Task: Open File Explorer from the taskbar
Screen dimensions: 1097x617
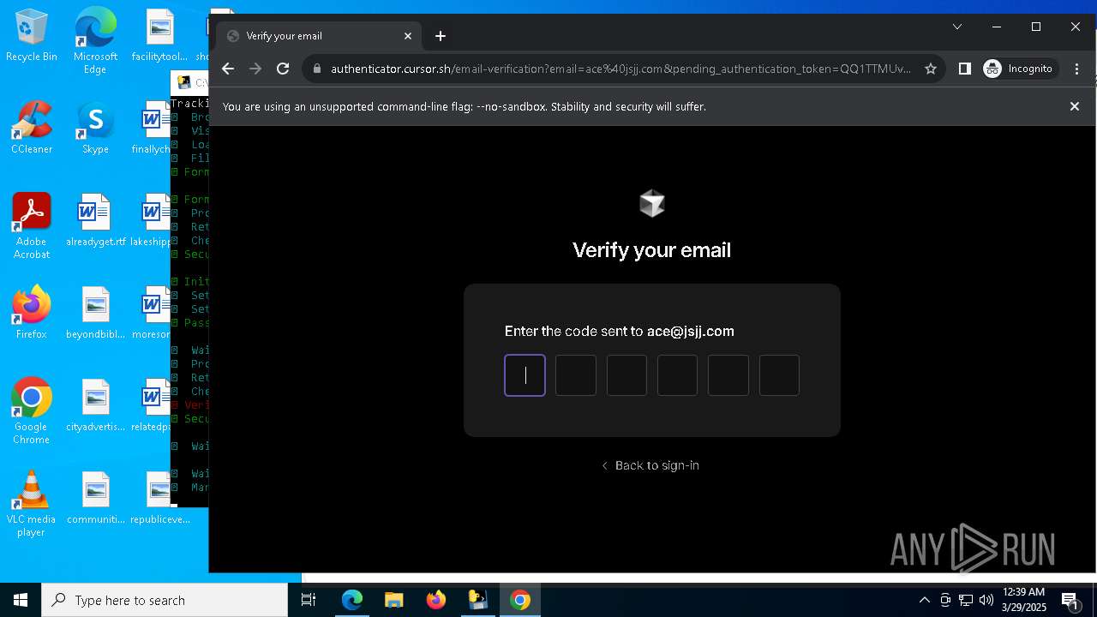Action: (x=393, y=600)
